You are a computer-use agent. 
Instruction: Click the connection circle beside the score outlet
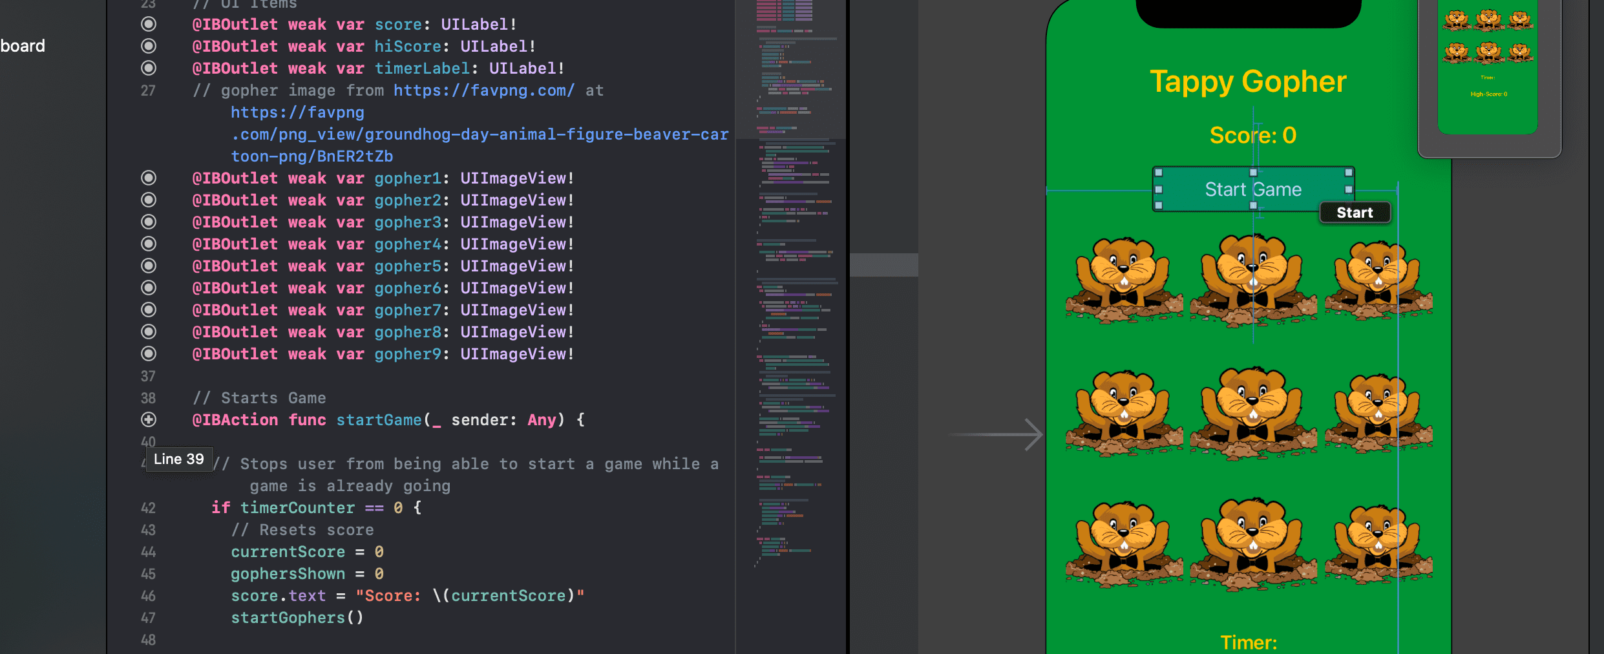(x=149, y=25)
